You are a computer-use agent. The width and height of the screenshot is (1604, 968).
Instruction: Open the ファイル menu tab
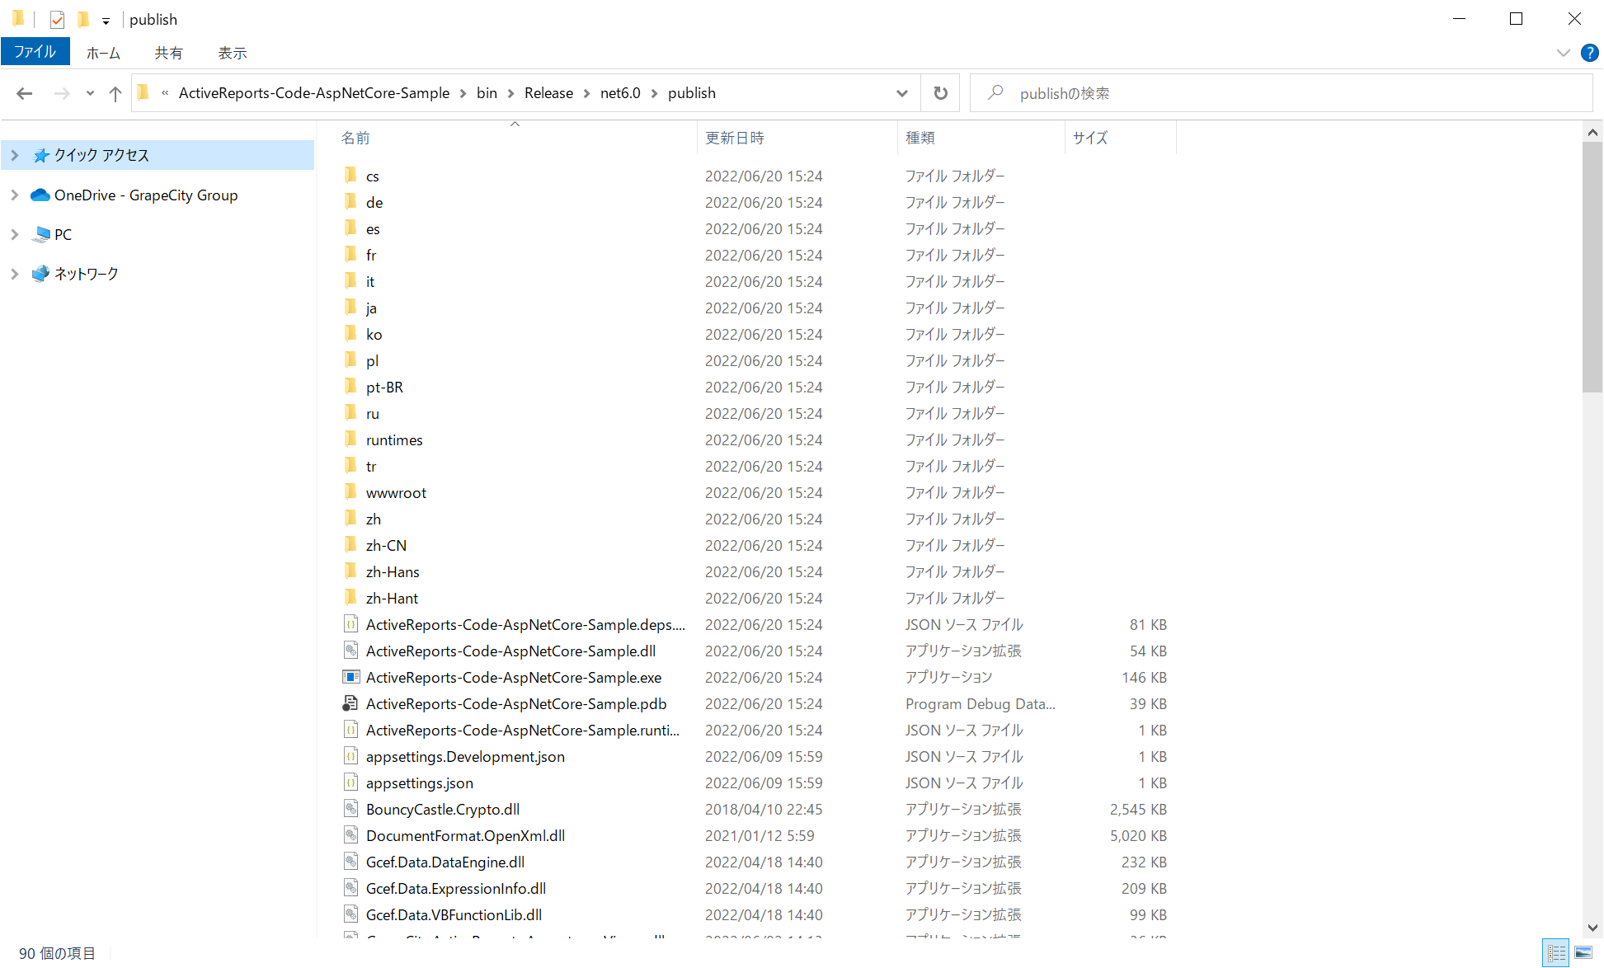[x=35, y=52]
